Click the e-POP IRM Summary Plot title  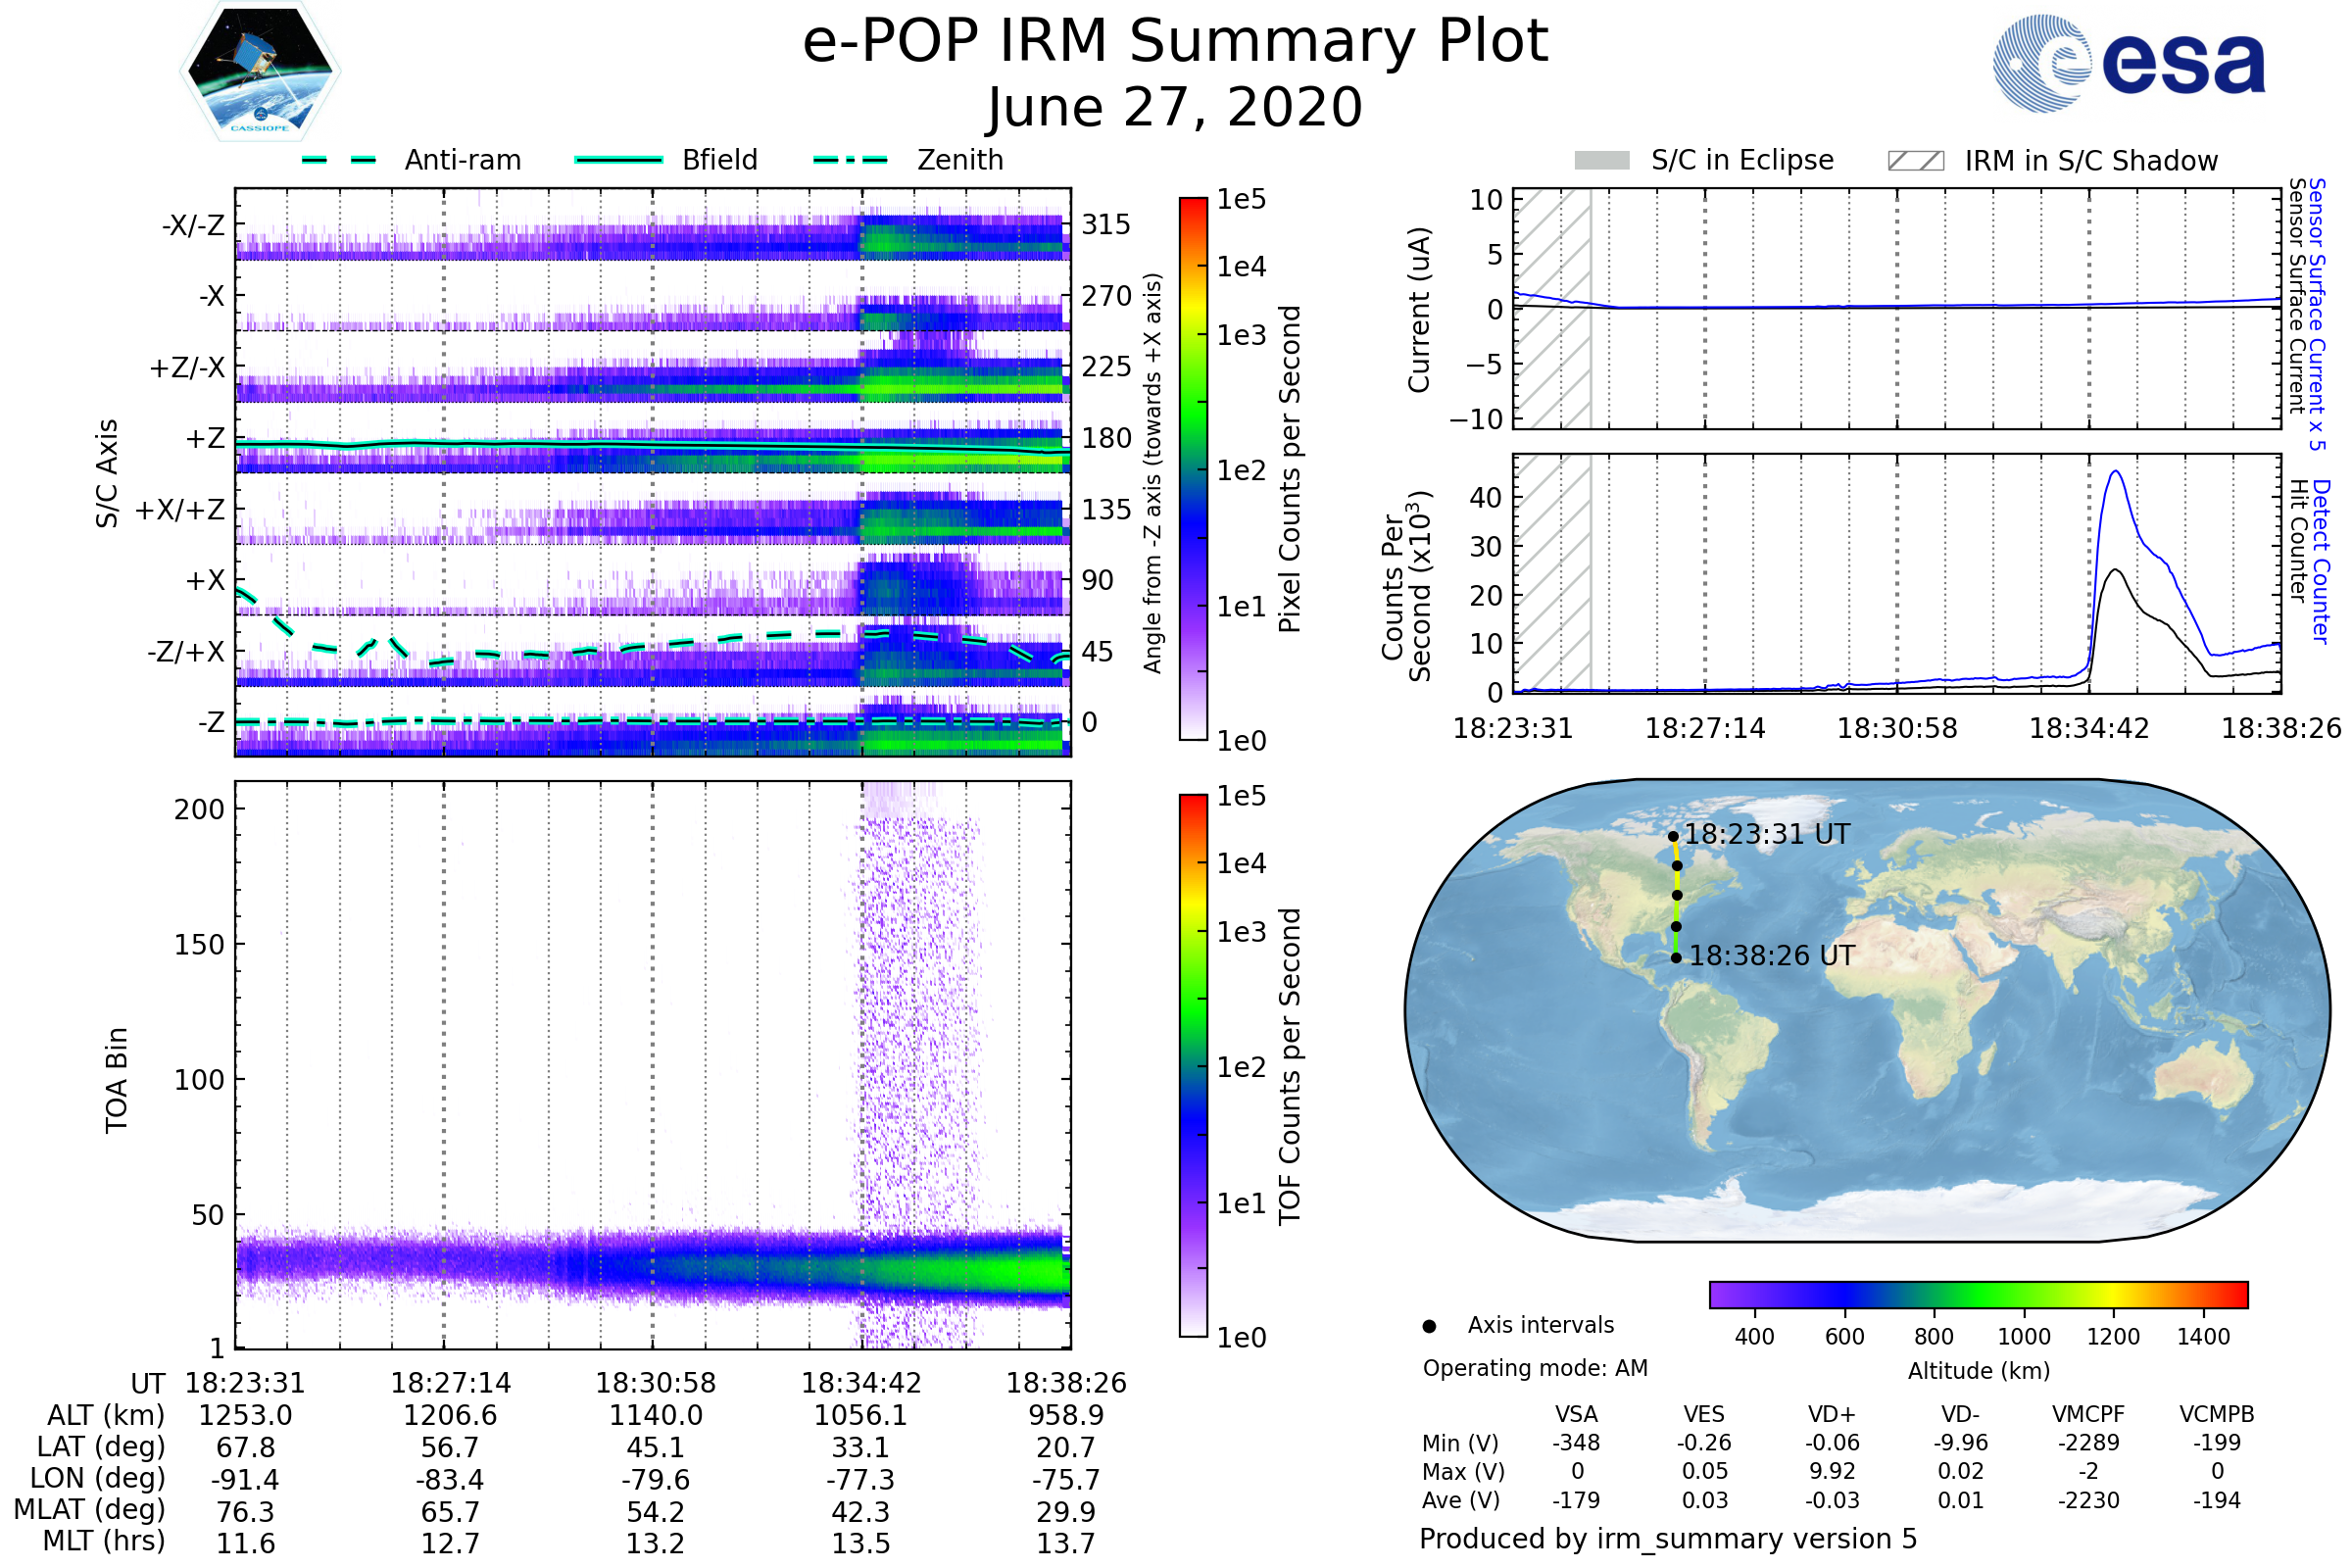1175,42
